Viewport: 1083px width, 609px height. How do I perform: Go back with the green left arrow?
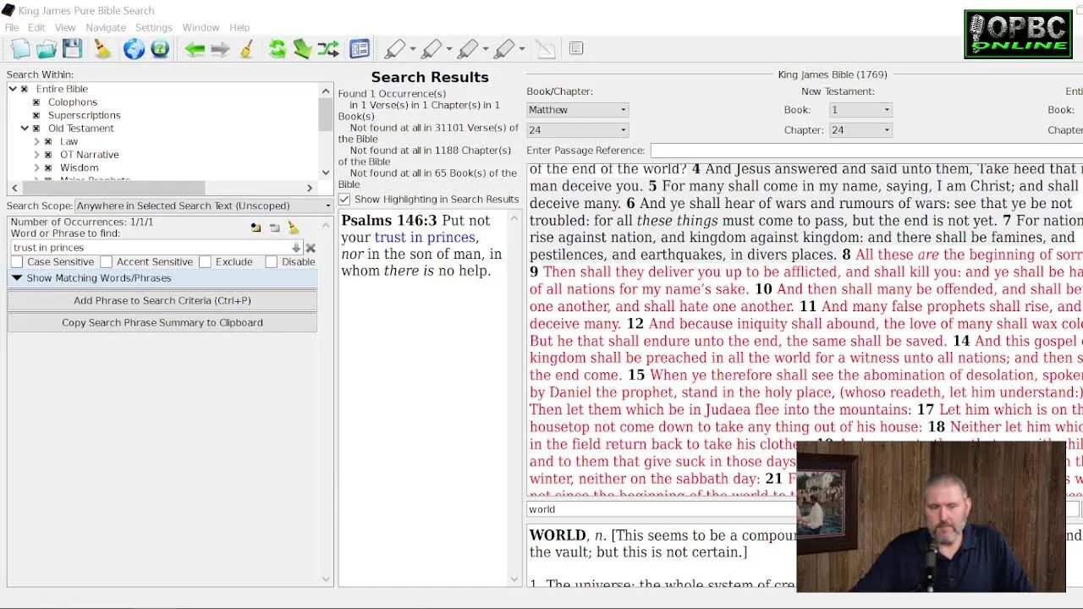195,49
